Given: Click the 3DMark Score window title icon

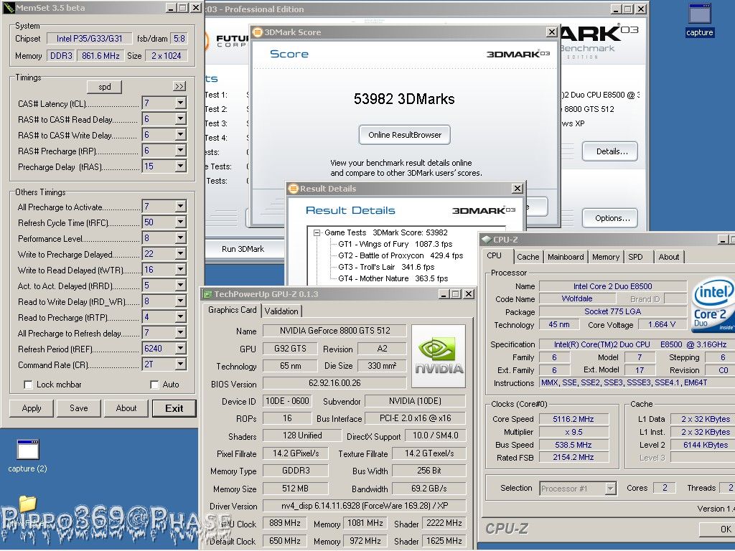Looking at the screenshot, I should point(258,32).
